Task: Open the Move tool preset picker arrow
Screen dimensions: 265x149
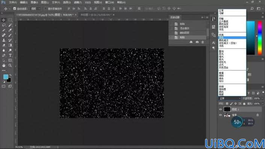Action: coord(9,9)
